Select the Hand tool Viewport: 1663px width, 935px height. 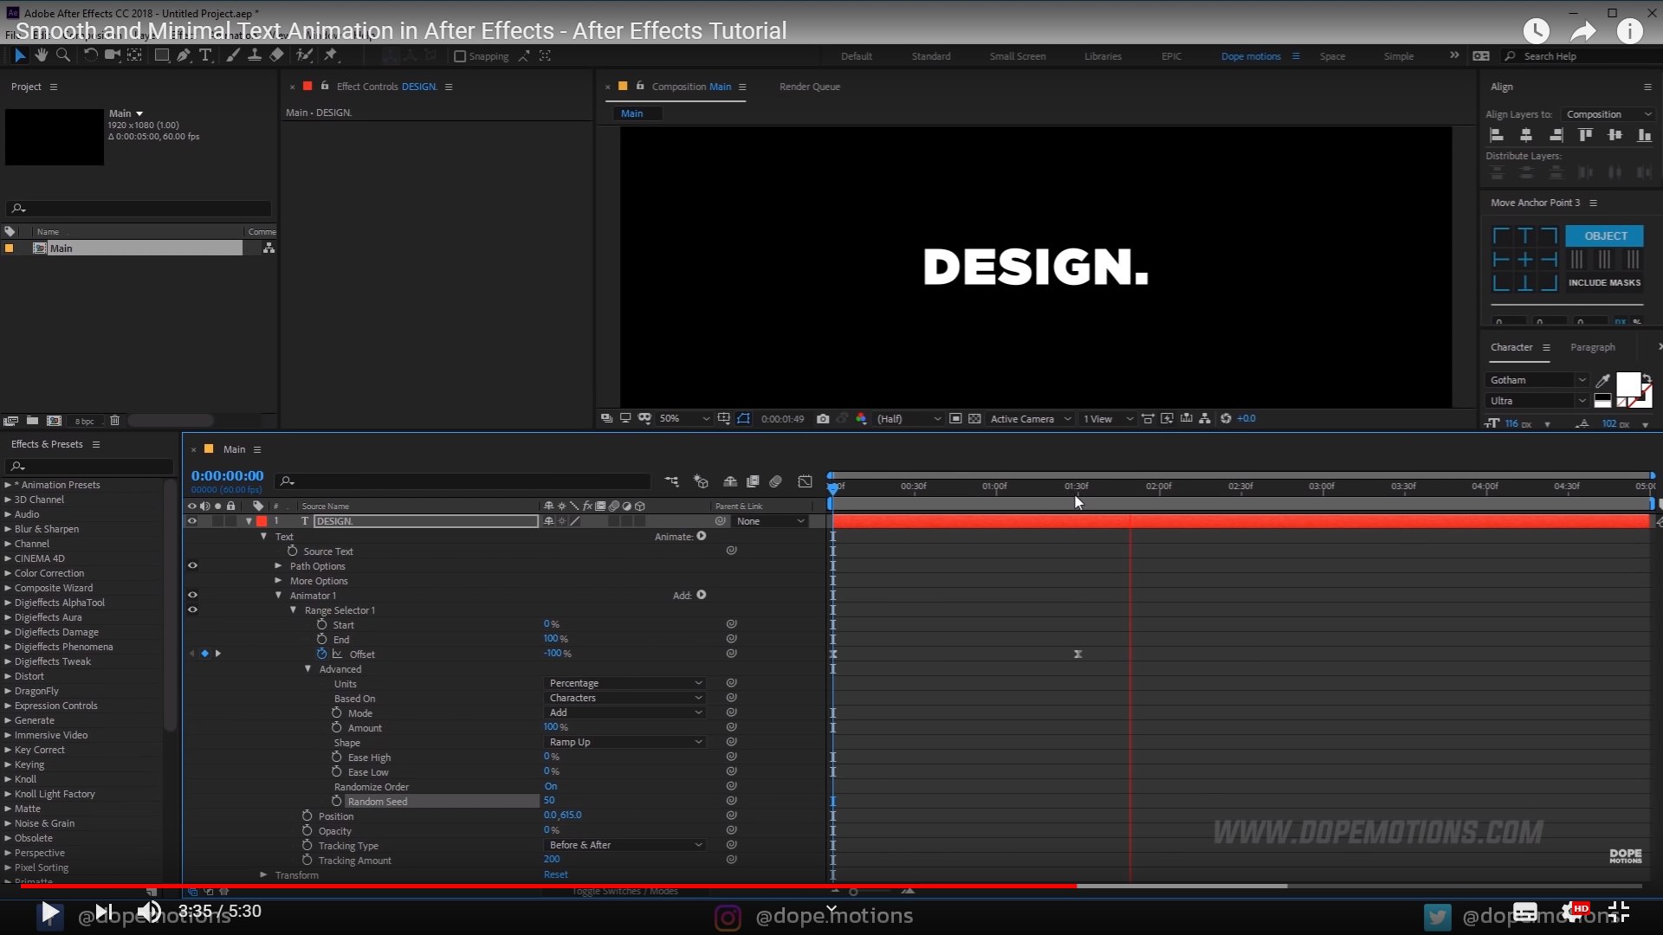pyautogui.click(x=41, y=55)
